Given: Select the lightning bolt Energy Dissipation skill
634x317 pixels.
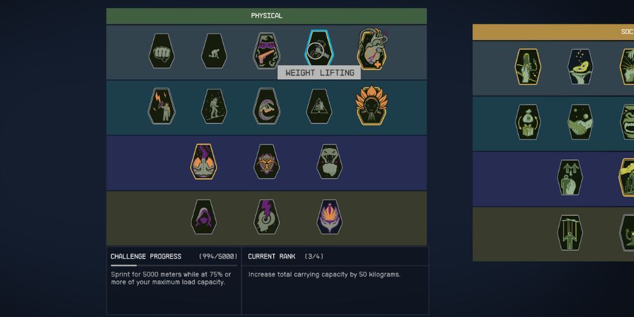Looking at the screenshot, I should pos(162,107).
